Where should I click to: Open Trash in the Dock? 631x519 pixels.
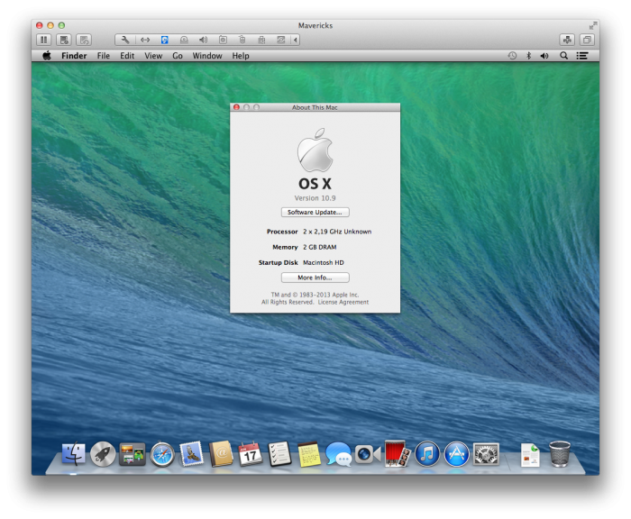tap(560, 453)
